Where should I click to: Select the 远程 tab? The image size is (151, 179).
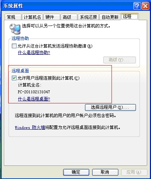(x=129, y=17)
